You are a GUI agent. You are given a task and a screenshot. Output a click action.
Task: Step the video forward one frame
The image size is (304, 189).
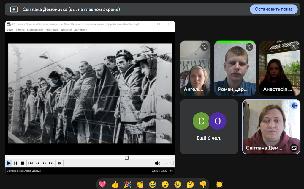[x=59, y=163]
